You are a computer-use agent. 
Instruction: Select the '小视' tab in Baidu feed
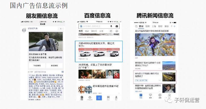click(101, 31)
